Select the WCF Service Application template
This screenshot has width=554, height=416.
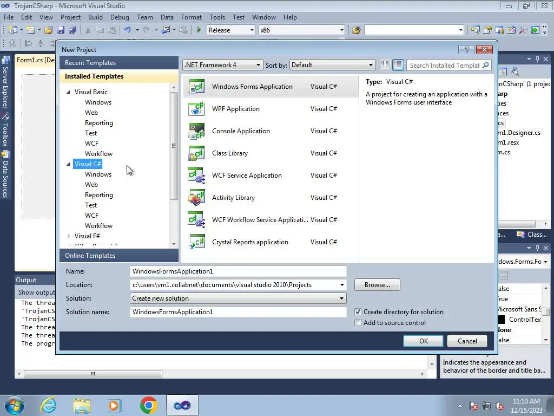pyautogui.click(x=271, y=175)
